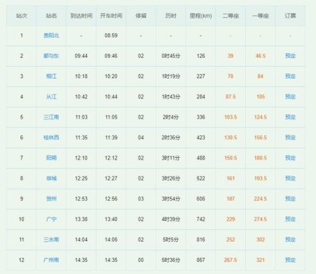Click the second-class price 229
Viewport: 316px width, 274px height.
231,219
